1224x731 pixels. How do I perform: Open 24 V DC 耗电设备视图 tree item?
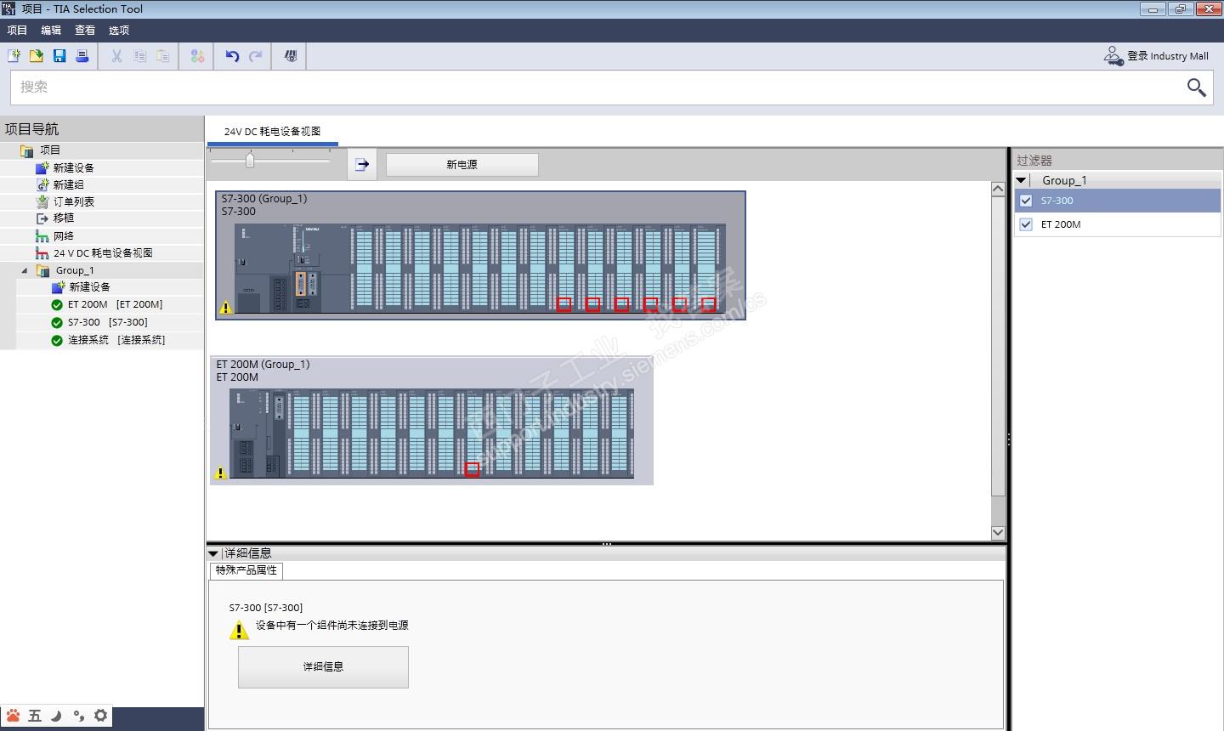click(103, 253)
